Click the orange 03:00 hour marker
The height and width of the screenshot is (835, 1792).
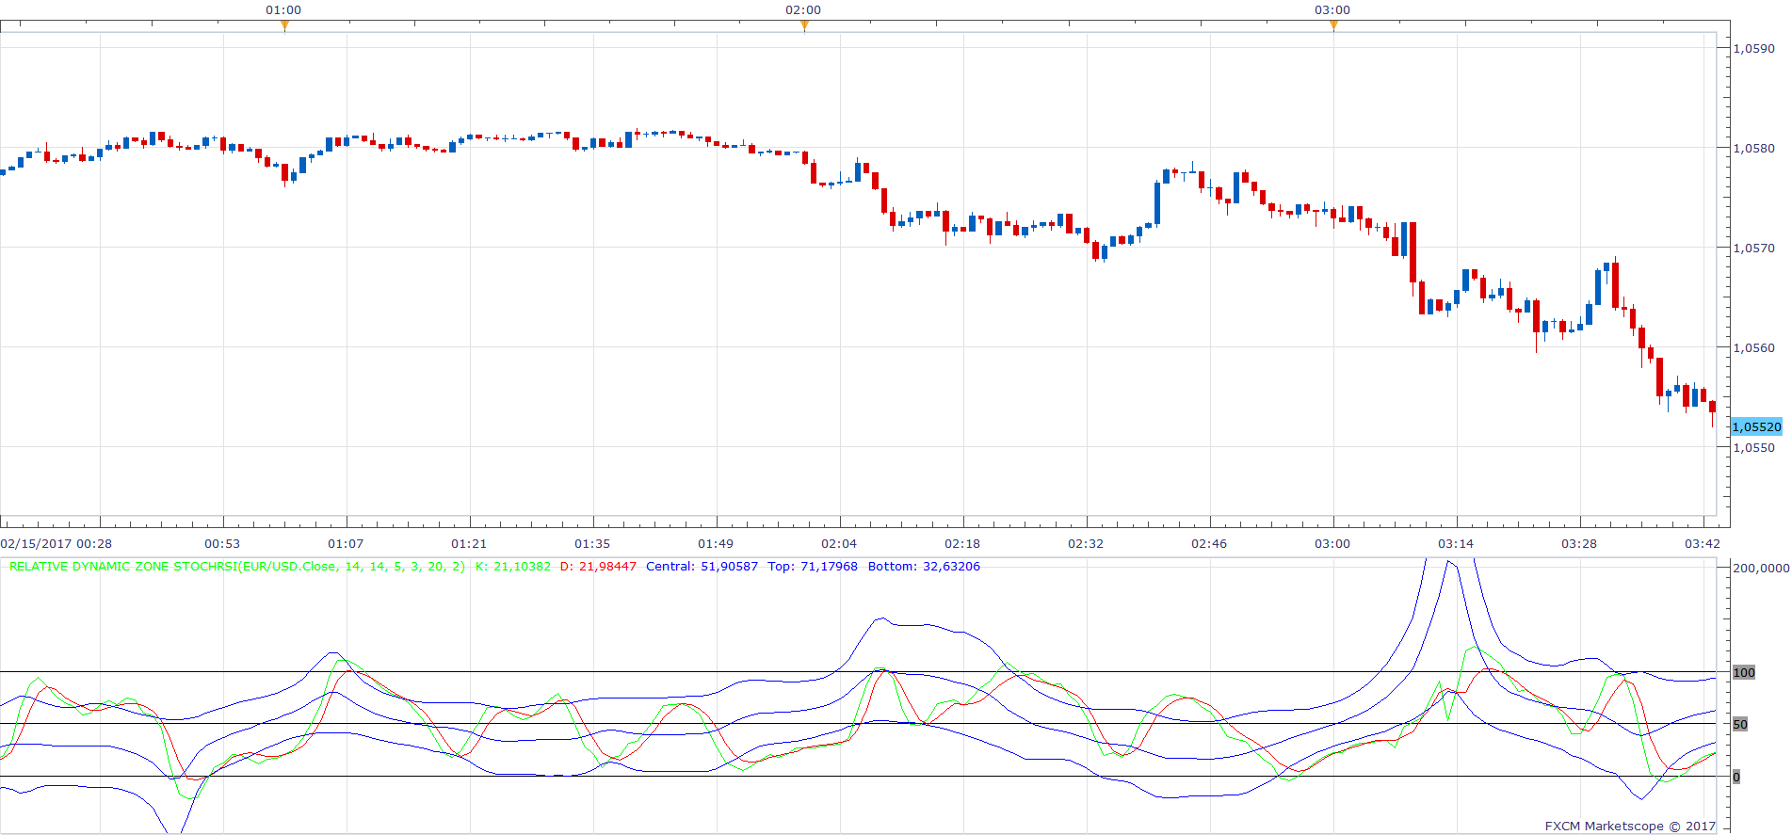pyautogui.click(x=1333, y=26)
